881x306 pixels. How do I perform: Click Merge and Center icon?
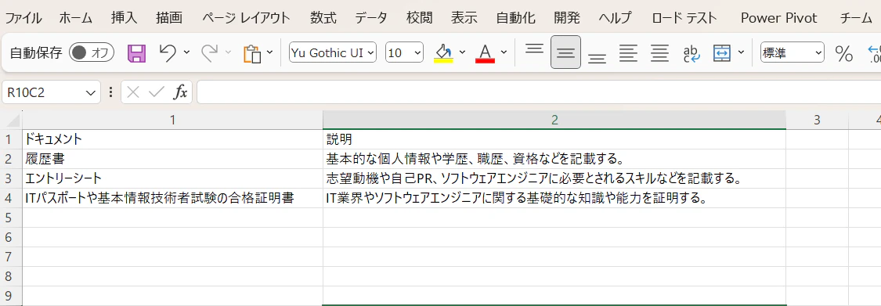click(x=721, y=52)
